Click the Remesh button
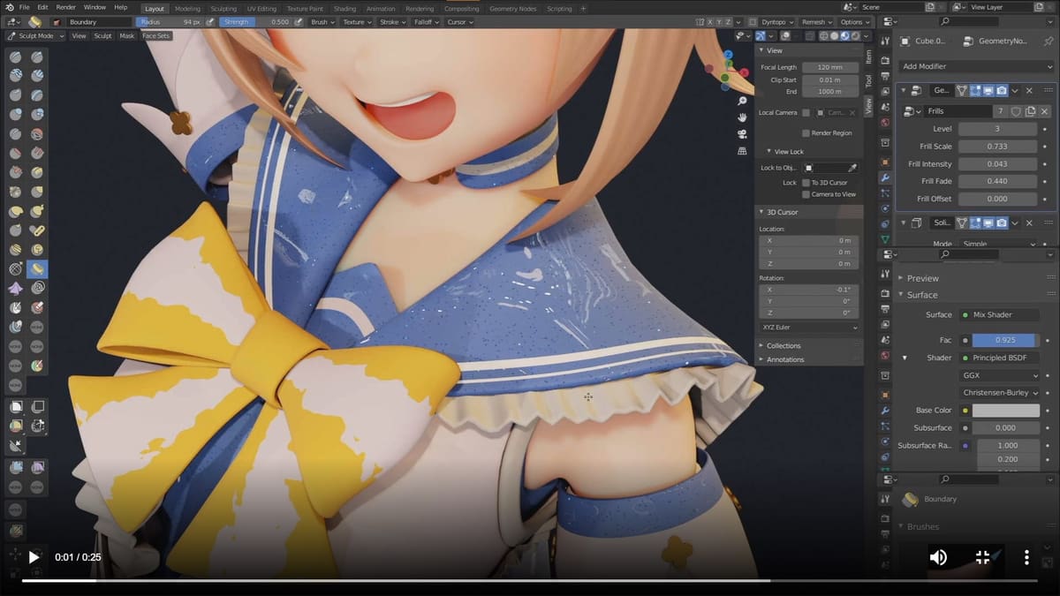1060x596 pixels. point(816,22)
